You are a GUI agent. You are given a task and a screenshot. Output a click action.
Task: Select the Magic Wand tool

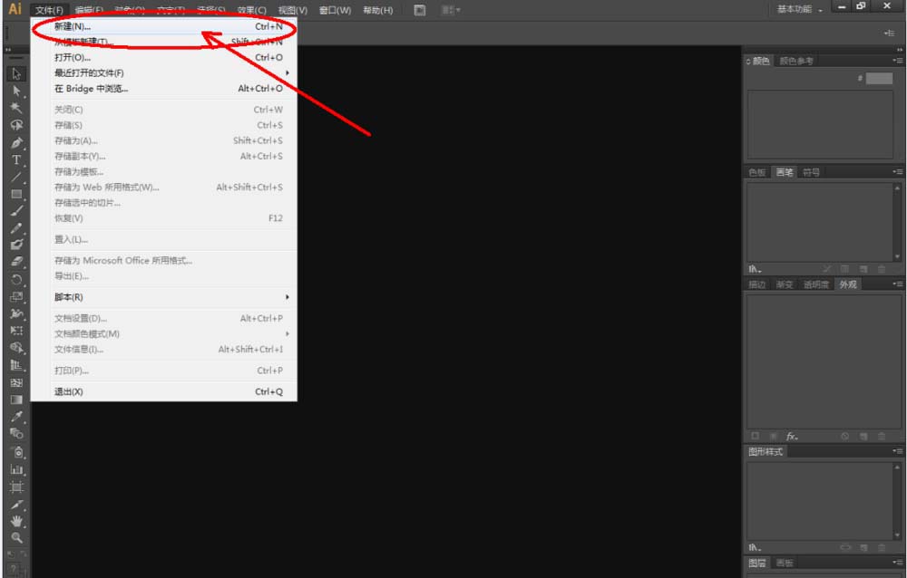16,108
